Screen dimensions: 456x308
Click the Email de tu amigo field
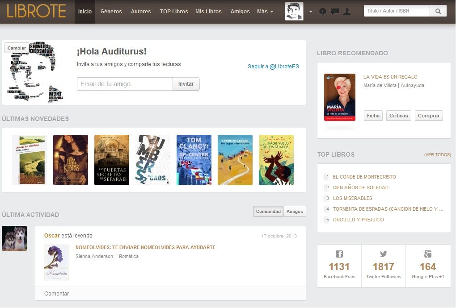[x=125, y=84]
